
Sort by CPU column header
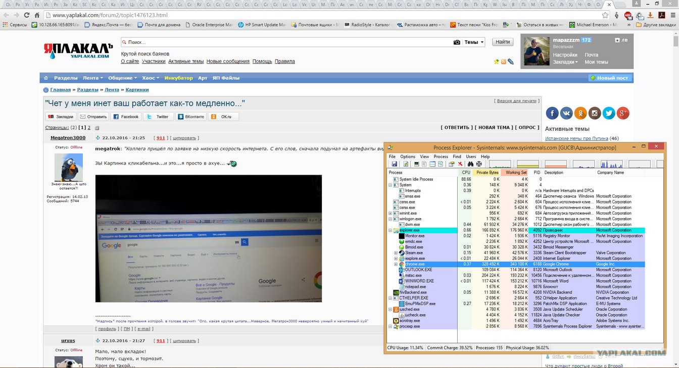pyautogui.click(x=466, y=173)
